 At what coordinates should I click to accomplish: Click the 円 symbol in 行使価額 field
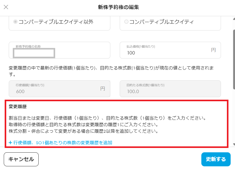103,89
